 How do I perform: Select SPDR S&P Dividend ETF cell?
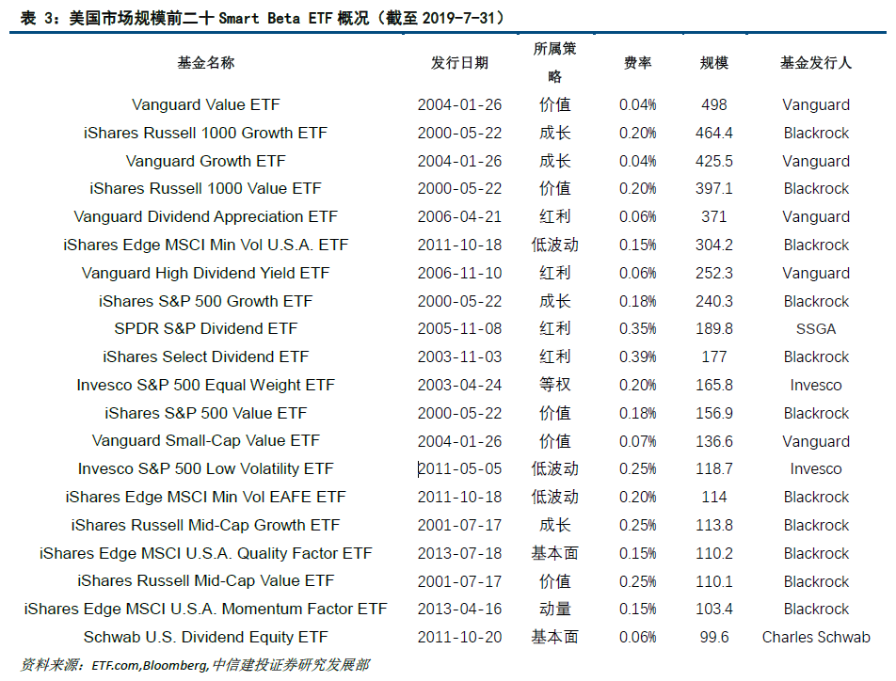(206, 328)
